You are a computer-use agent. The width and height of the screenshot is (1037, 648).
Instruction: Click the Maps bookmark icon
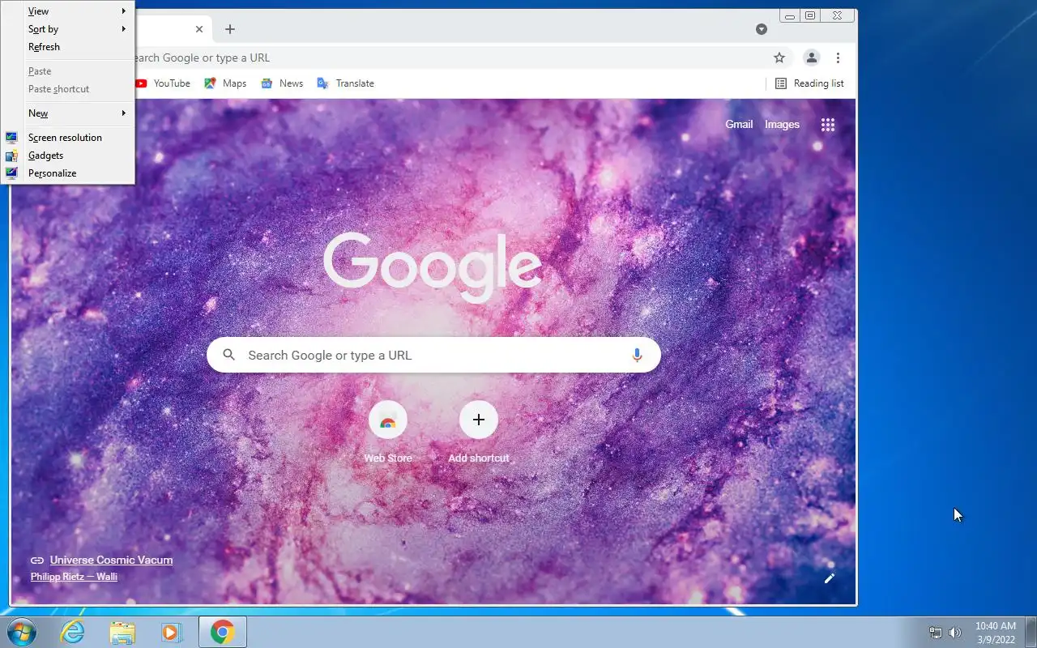[211, 83]
